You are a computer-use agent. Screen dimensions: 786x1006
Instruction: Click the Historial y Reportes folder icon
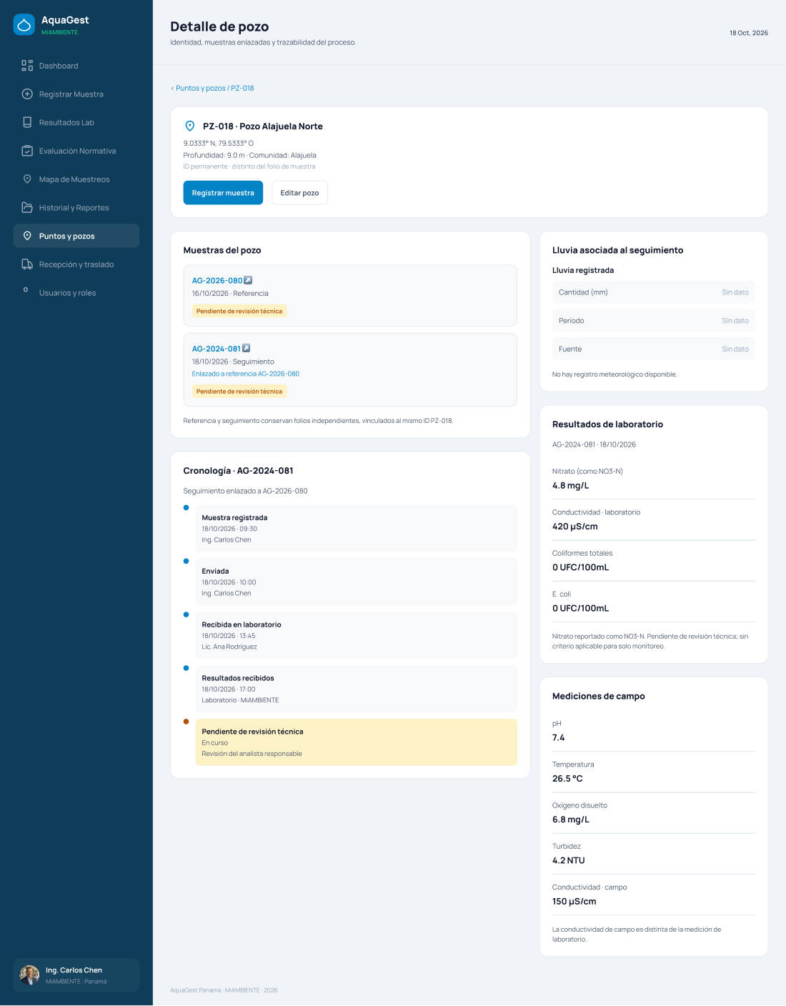tap(27, 208)
